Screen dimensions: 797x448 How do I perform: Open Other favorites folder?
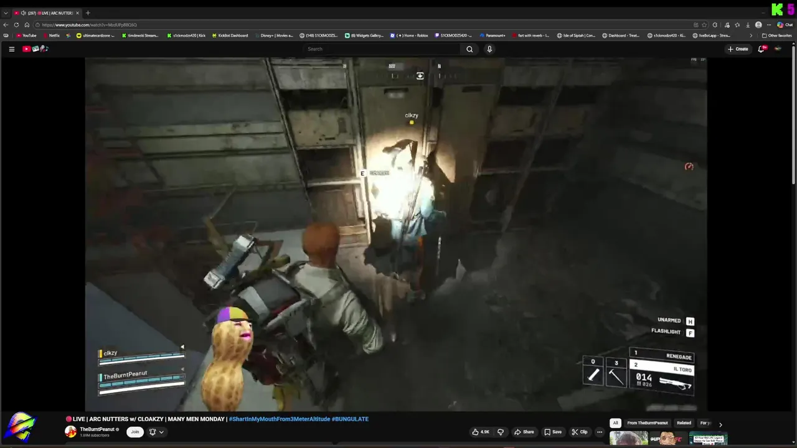tap(777, 35)
